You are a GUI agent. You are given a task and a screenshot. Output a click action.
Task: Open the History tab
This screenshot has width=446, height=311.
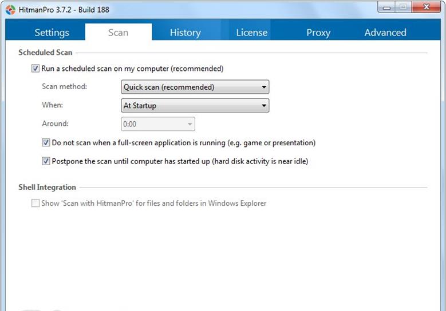click(x=185, y=33)
